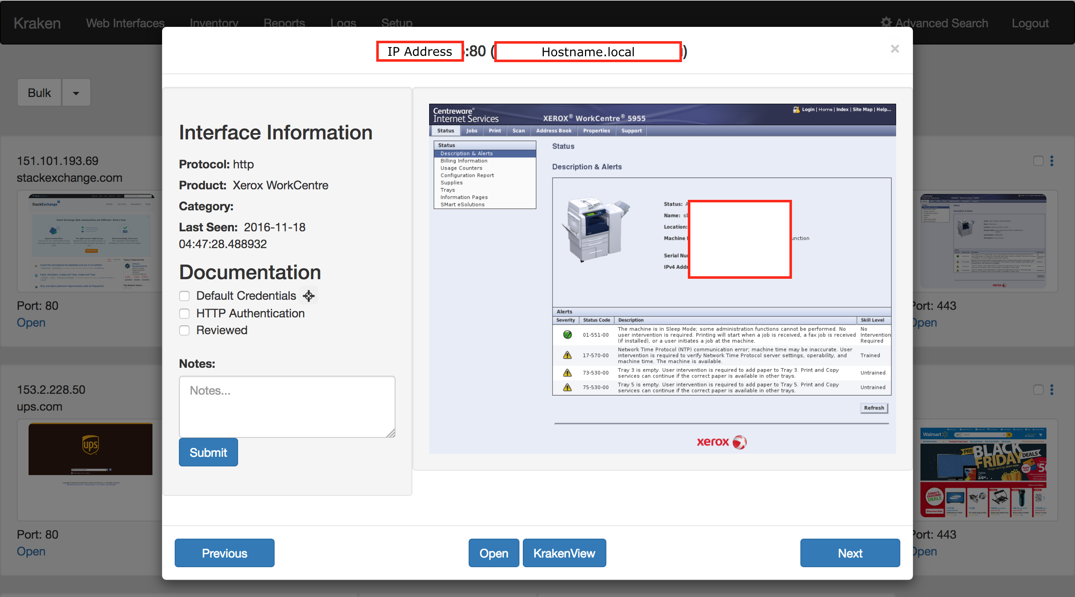Mark the interface as Reviewed
This screenshot has width=1075, height=597.
point(184,330)
